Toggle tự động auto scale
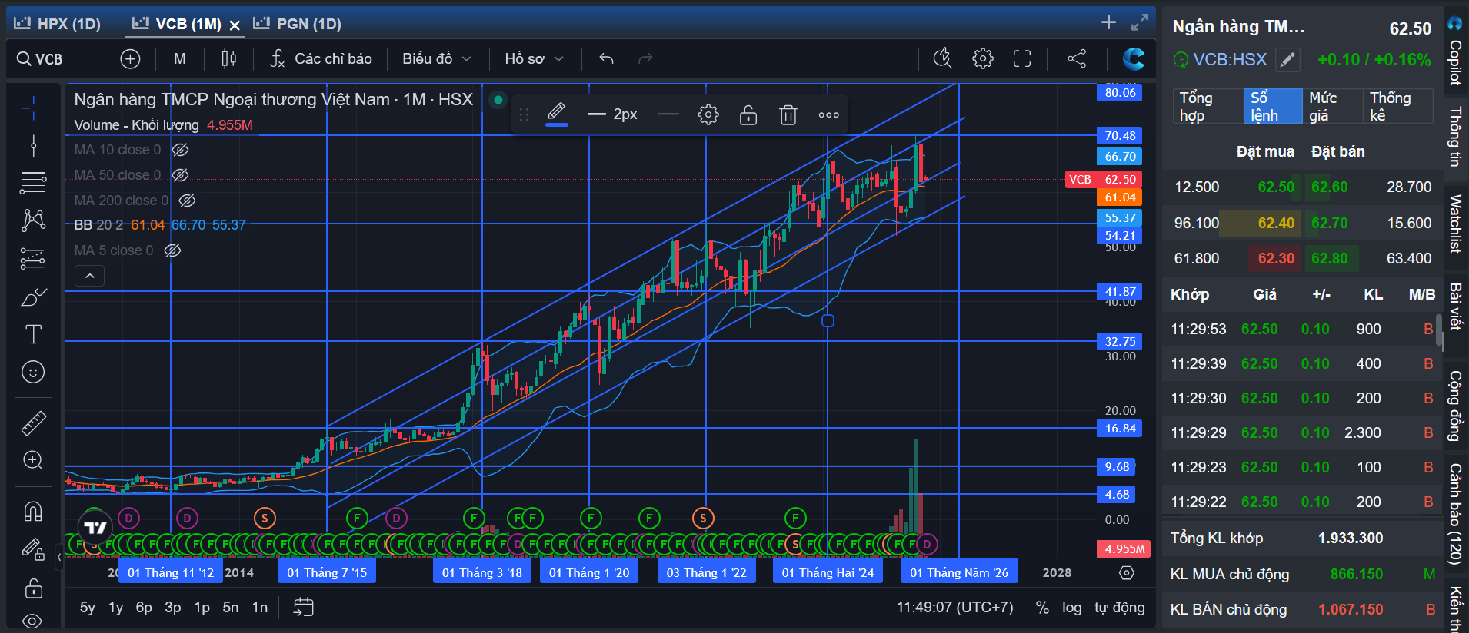1469x633 pixels. tap(1120, 608)
